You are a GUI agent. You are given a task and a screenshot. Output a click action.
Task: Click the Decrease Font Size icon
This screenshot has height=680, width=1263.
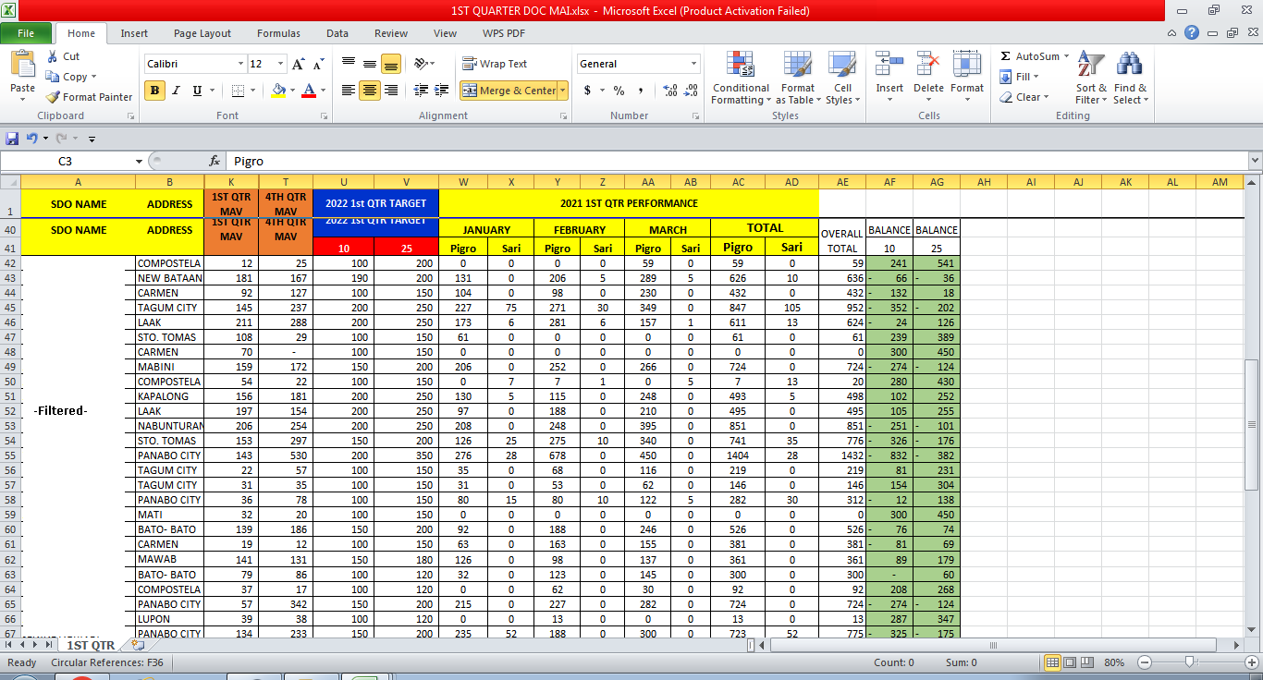tap(318, 64)
